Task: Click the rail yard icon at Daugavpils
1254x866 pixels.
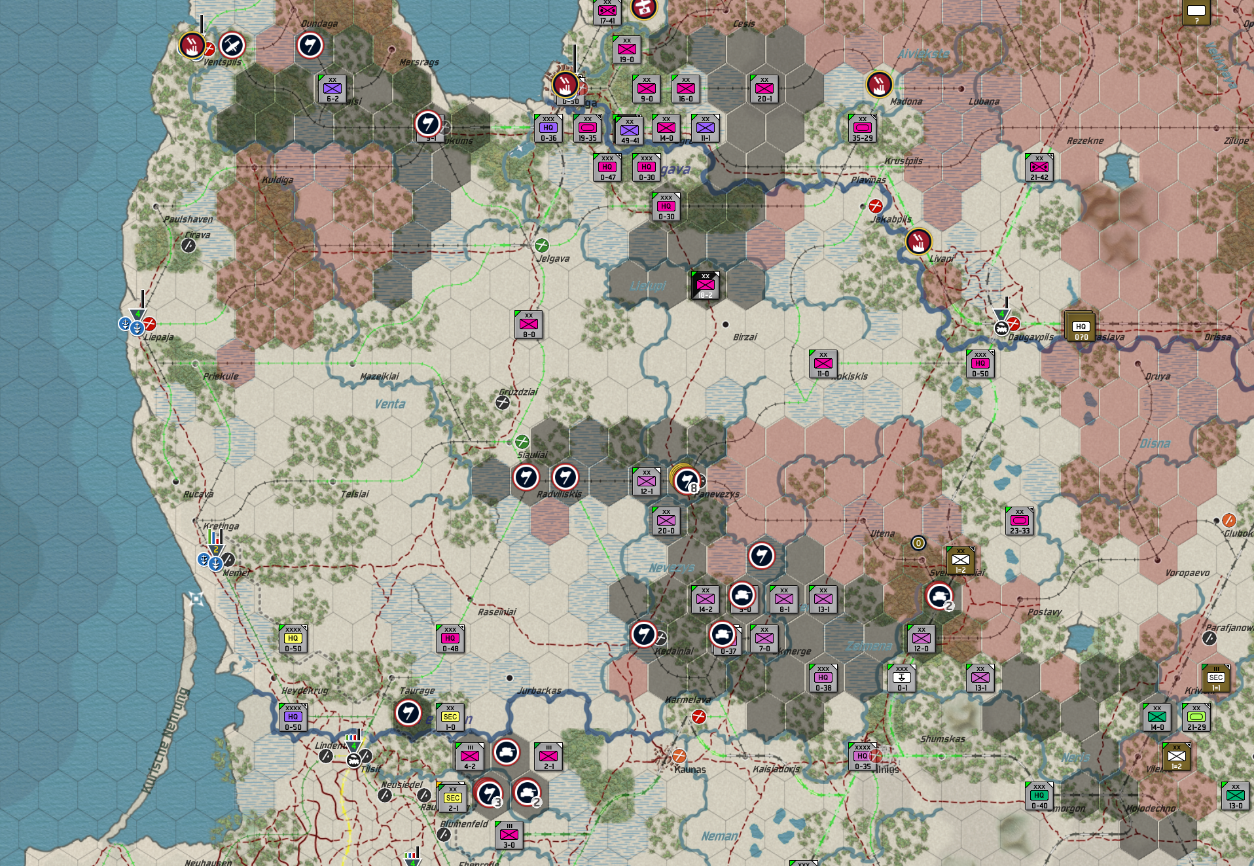Action: point(1001,329)
